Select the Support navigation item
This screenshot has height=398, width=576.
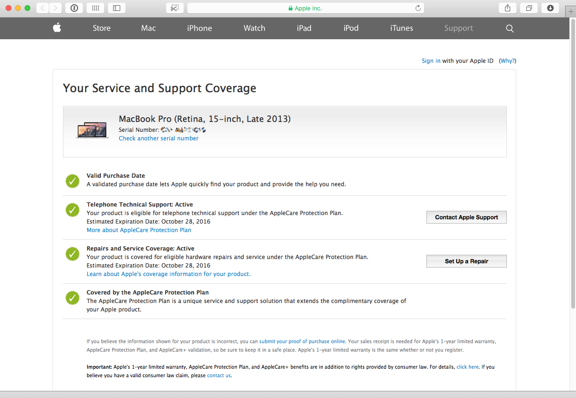click(x=459, y=28)
